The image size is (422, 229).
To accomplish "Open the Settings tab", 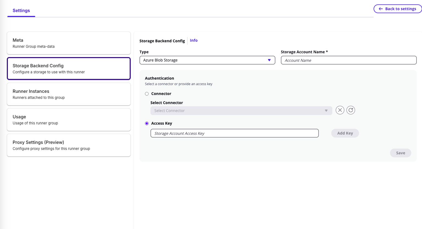I will point(21,10).
